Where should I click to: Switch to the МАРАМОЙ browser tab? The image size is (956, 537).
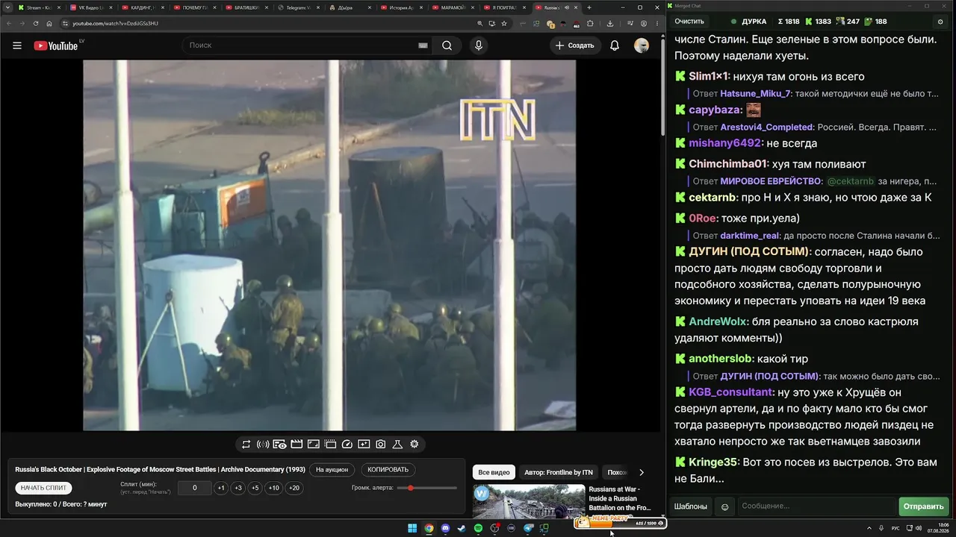point(453,7)
